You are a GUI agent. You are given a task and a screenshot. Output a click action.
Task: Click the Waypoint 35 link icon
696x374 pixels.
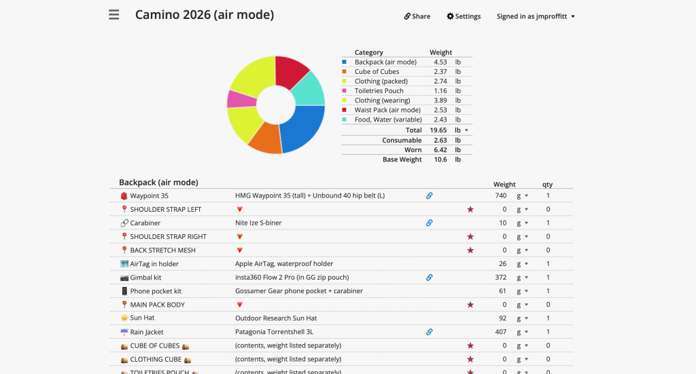click(x=430, y=195)
